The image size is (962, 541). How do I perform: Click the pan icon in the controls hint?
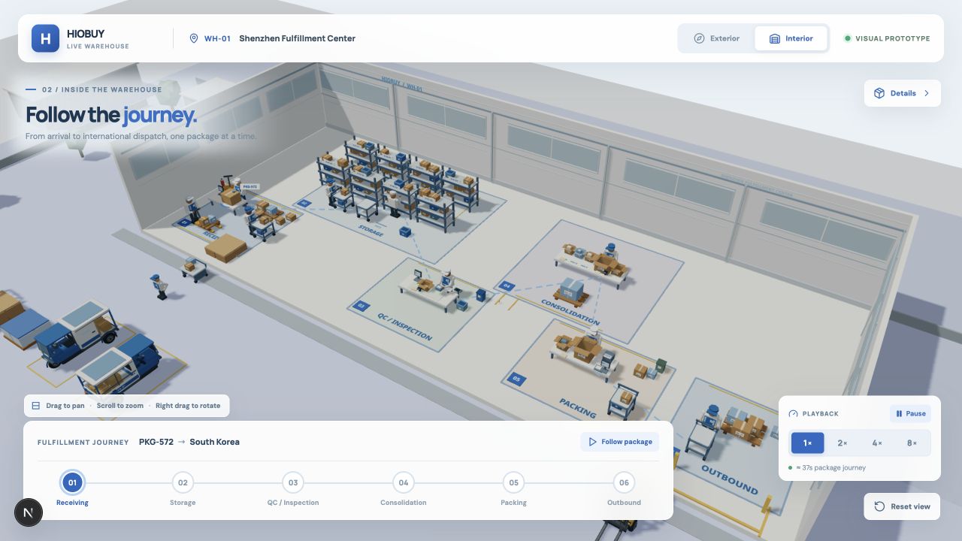click(x=35, y=406)
